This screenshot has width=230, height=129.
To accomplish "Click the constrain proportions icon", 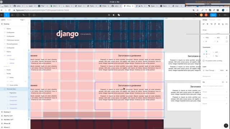I will pyautogui.click(x=227, y=38).
